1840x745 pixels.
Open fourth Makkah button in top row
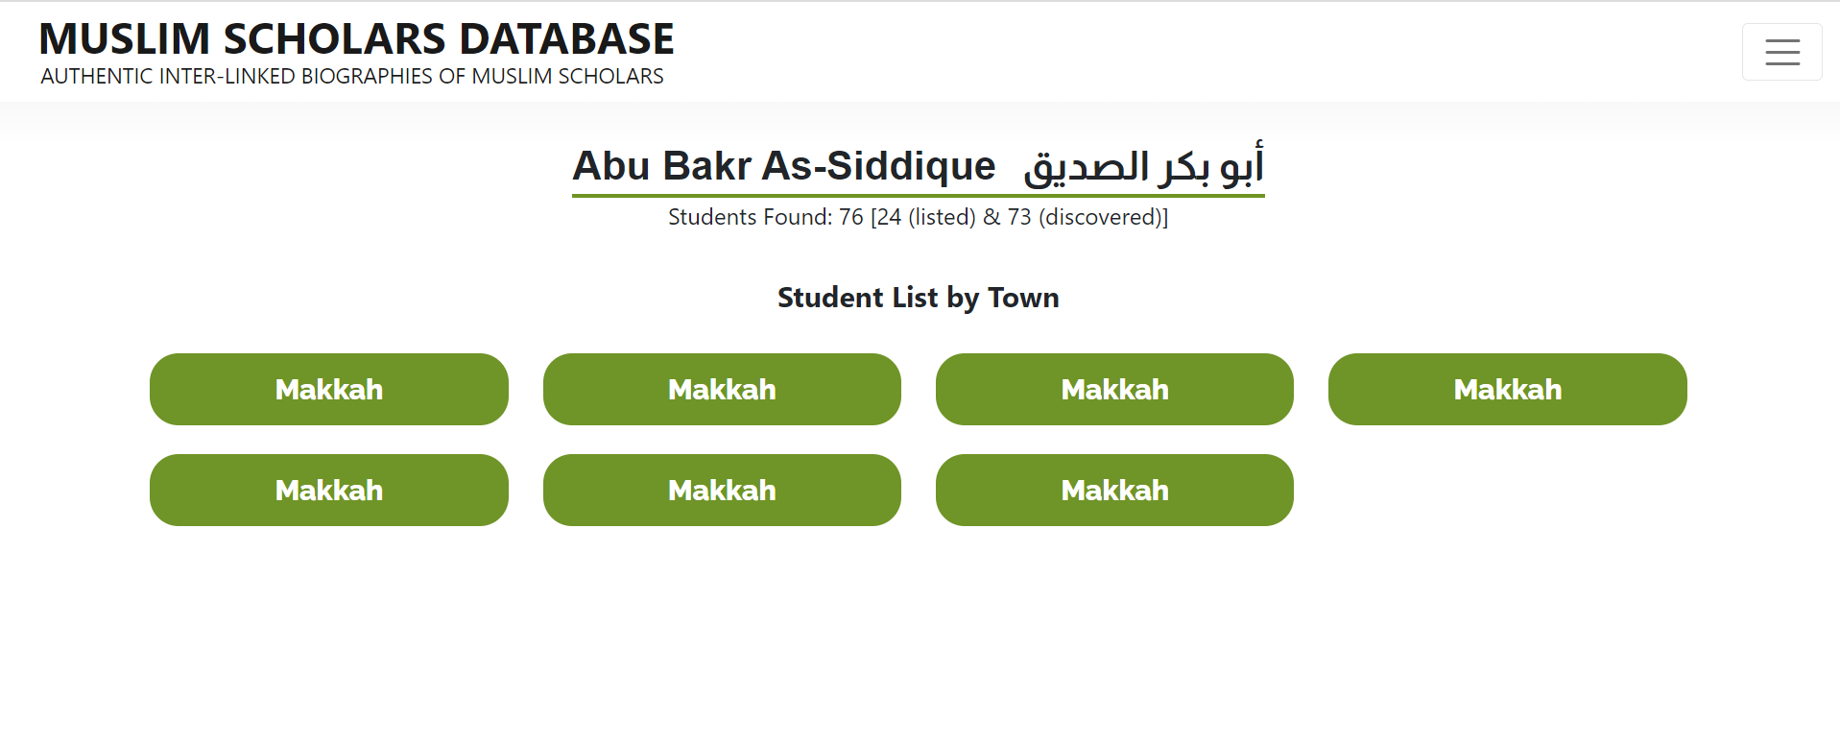[1507, 389]
